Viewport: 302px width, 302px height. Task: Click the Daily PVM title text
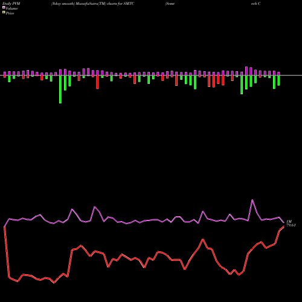coord(11,4)
